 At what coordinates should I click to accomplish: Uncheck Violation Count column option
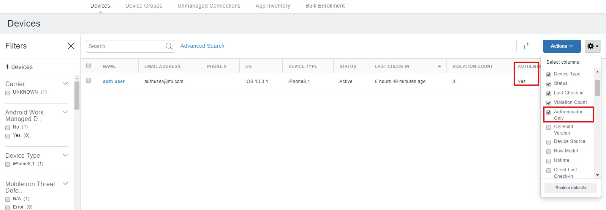pyautogui.click(x=549, y=103)
